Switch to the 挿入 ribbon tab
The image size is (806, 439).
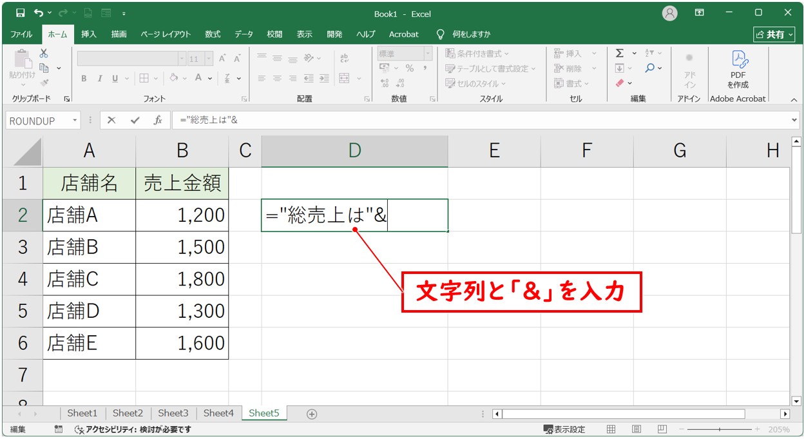pyautogui.click(x=88, y=34)
